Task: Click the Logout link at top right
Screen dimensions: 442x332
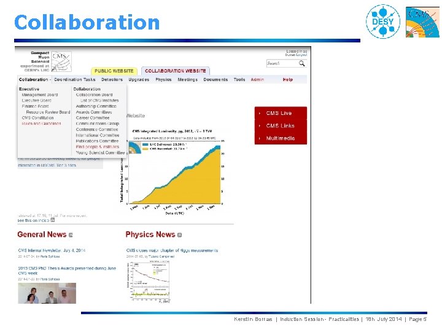Action: [301, 55]
